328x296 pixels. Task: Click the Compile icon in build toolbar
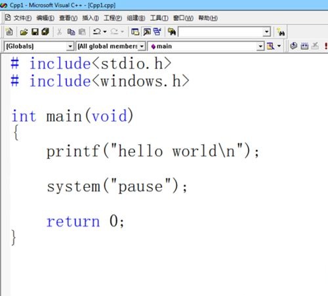click(x=294, y=46)
